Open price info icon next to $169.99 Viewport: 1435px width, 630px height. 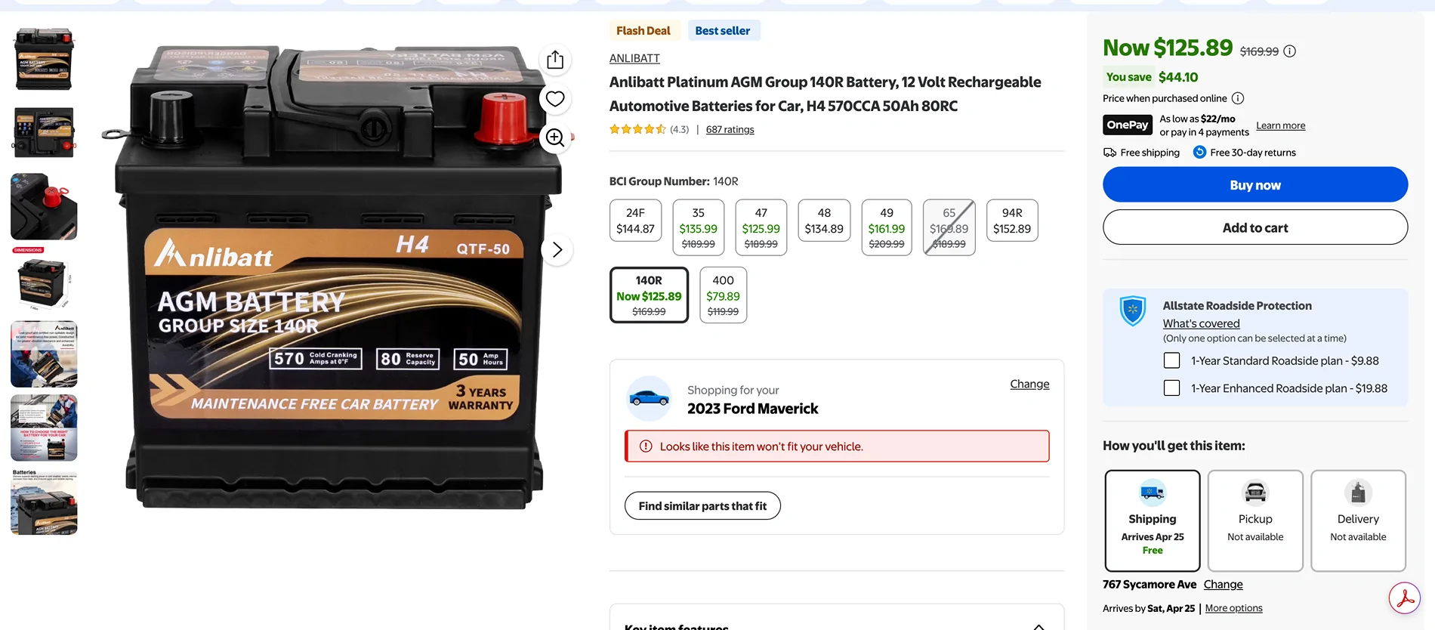click(x=1290, y=51)
